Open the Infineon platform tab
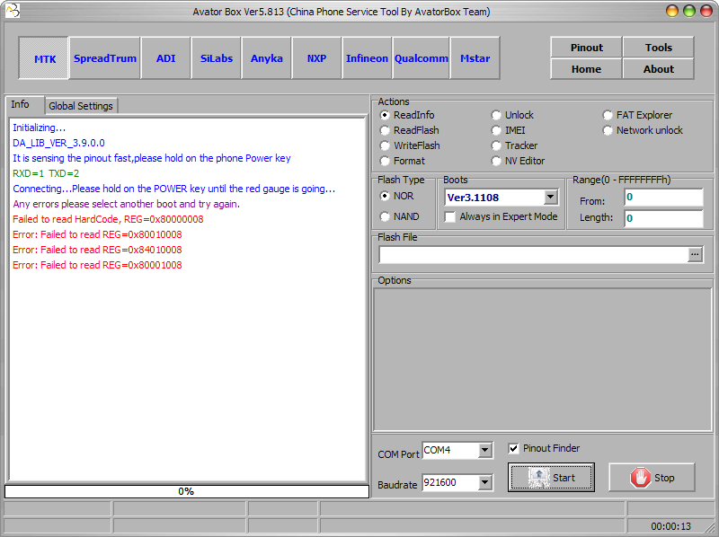The width and height of the screenshot is (719, 537). tap(367, 58)
